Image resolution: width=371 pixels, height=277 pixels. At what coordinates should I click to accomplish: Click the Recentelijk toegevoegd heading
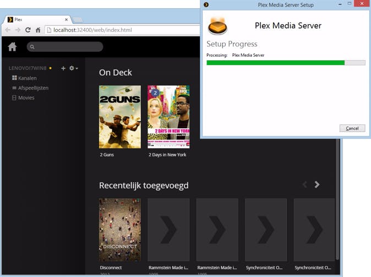coord(144,185)
